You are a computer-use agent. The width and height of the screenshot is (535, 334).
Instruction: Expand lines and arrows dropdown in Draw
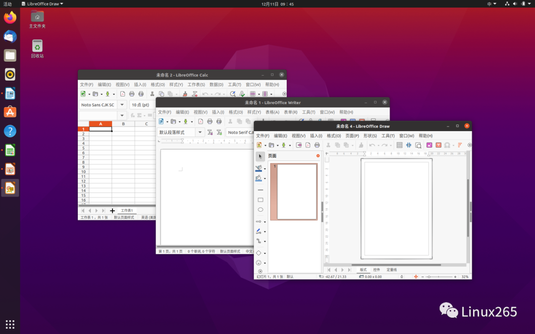tap(265, 222)
